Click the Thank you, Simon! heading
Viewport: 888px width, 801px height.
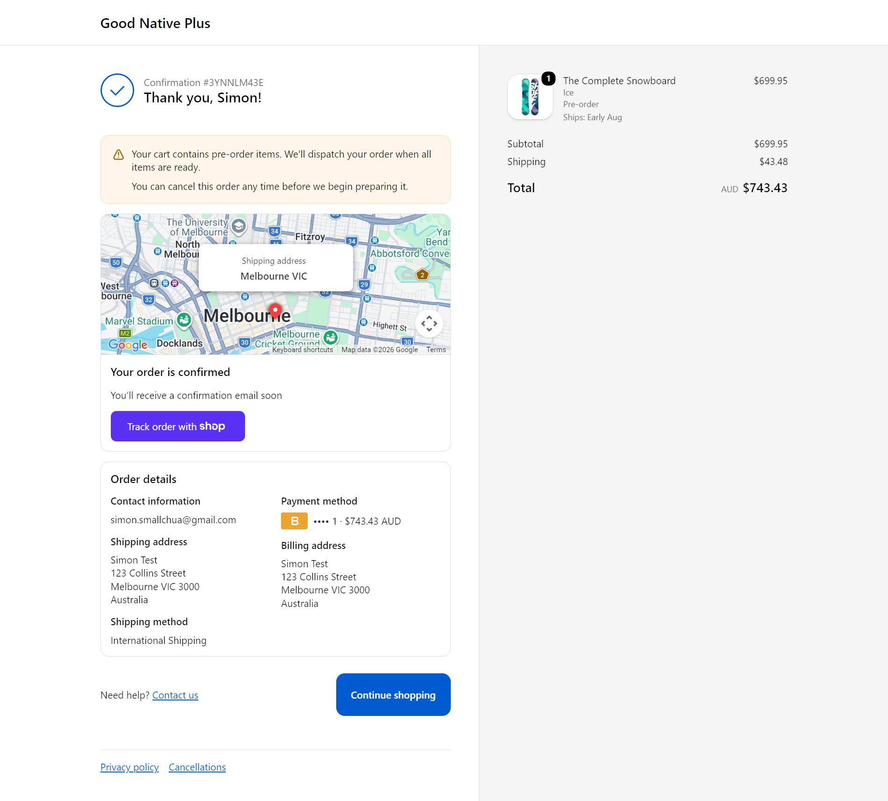click(202, 98)
